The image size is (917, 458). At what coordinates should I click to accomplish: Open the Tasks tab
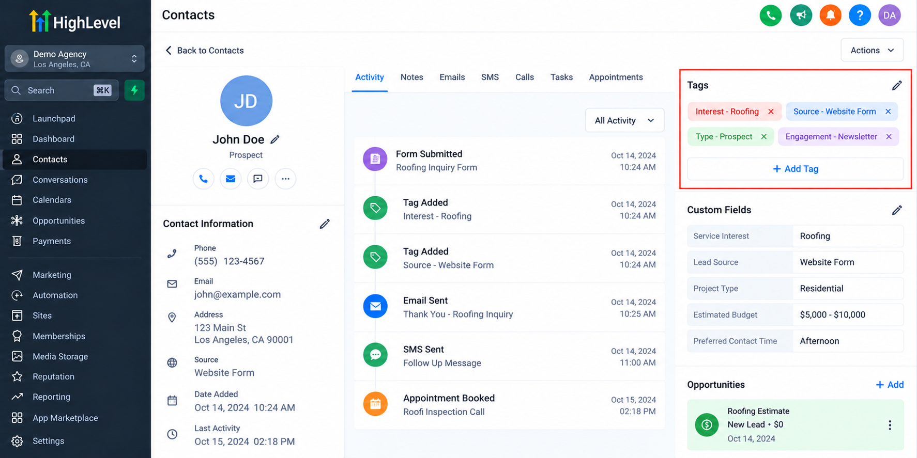click(x=561, y=77)
